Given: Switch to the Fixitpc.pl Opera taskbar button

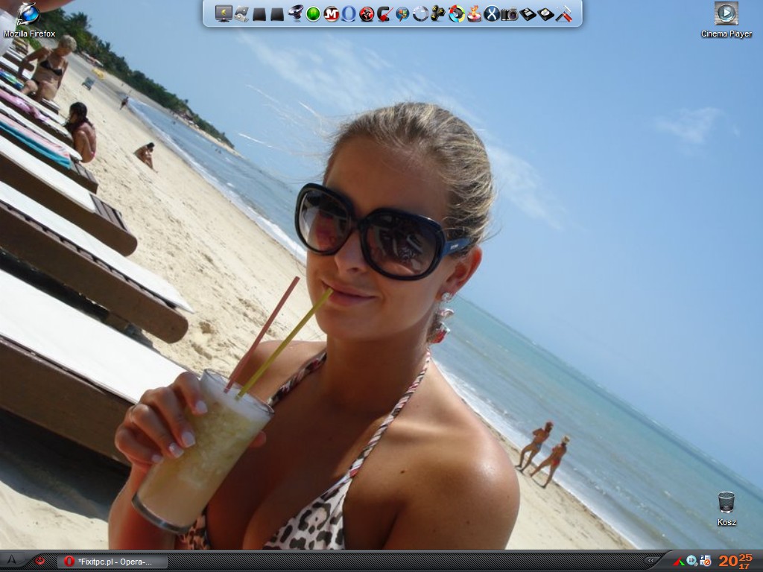Looking at the screenshot, I should point(113,562).
